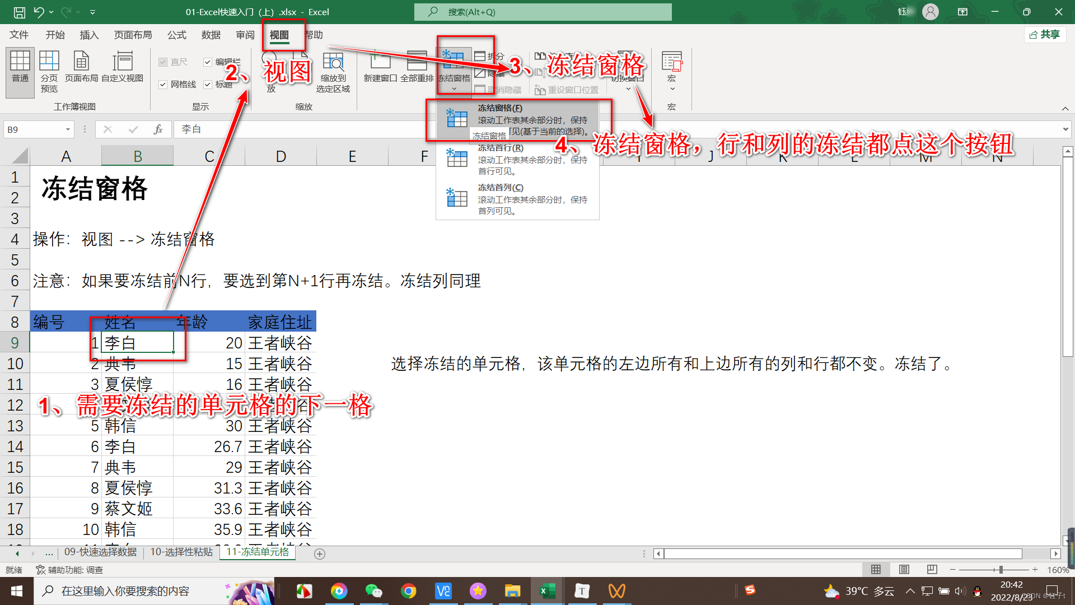Expand the Macros (宏) dropdown arrow
Screen dimensions: 1075x605
click(672, 89)
